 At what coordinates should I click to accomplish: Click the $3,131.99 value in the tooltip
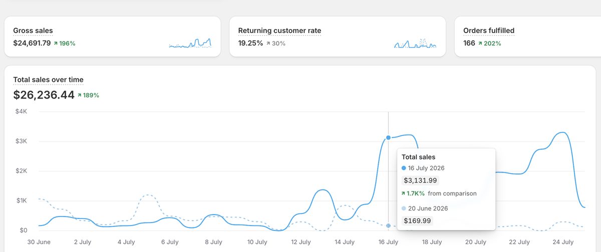420,180
